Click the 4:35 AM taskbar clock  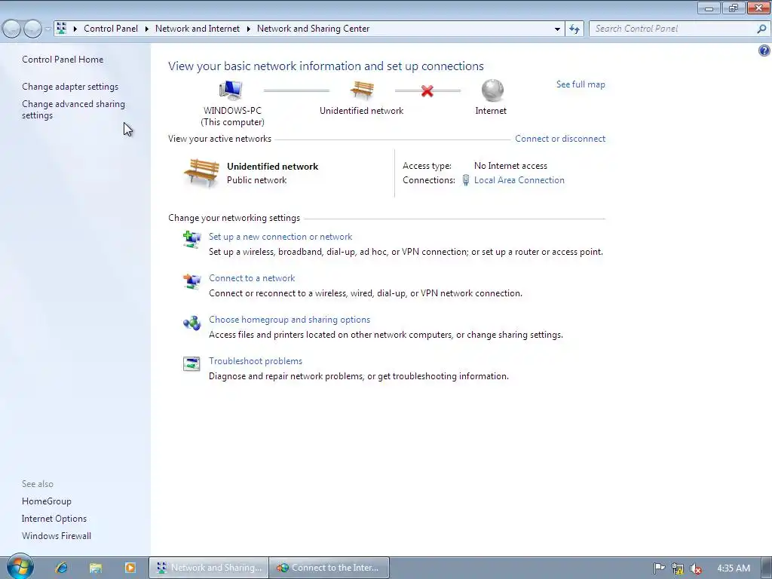tap(734, 568)
